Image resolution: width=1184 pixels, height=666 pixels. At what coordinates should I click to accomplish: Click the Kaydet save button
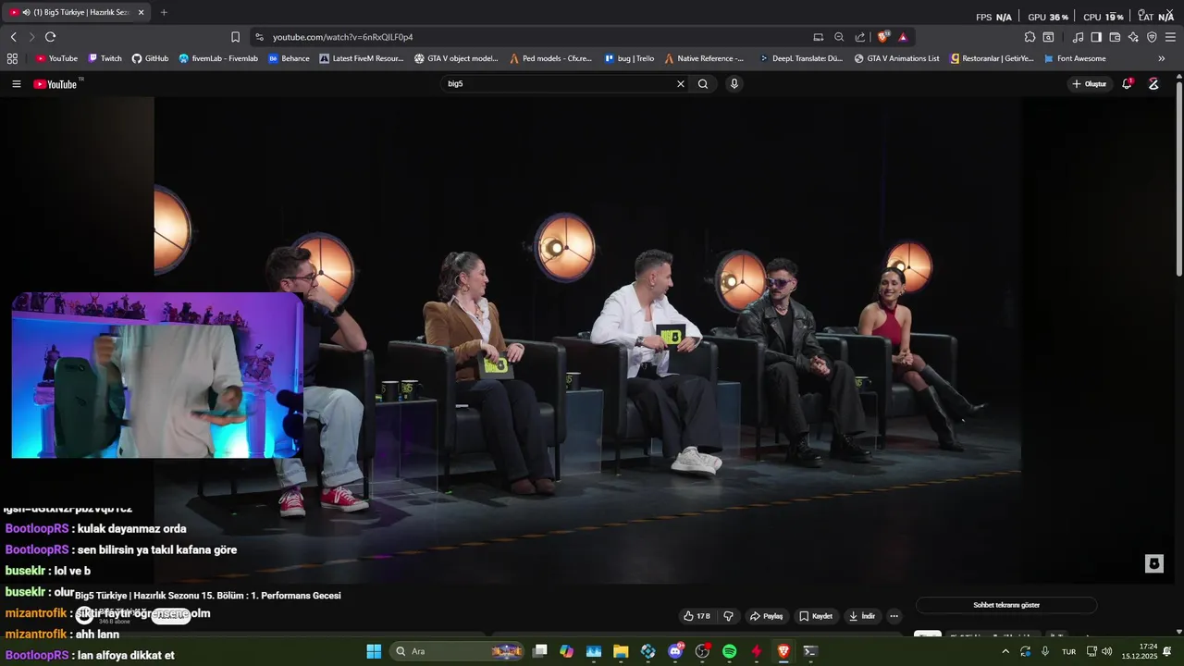point(816,616)
